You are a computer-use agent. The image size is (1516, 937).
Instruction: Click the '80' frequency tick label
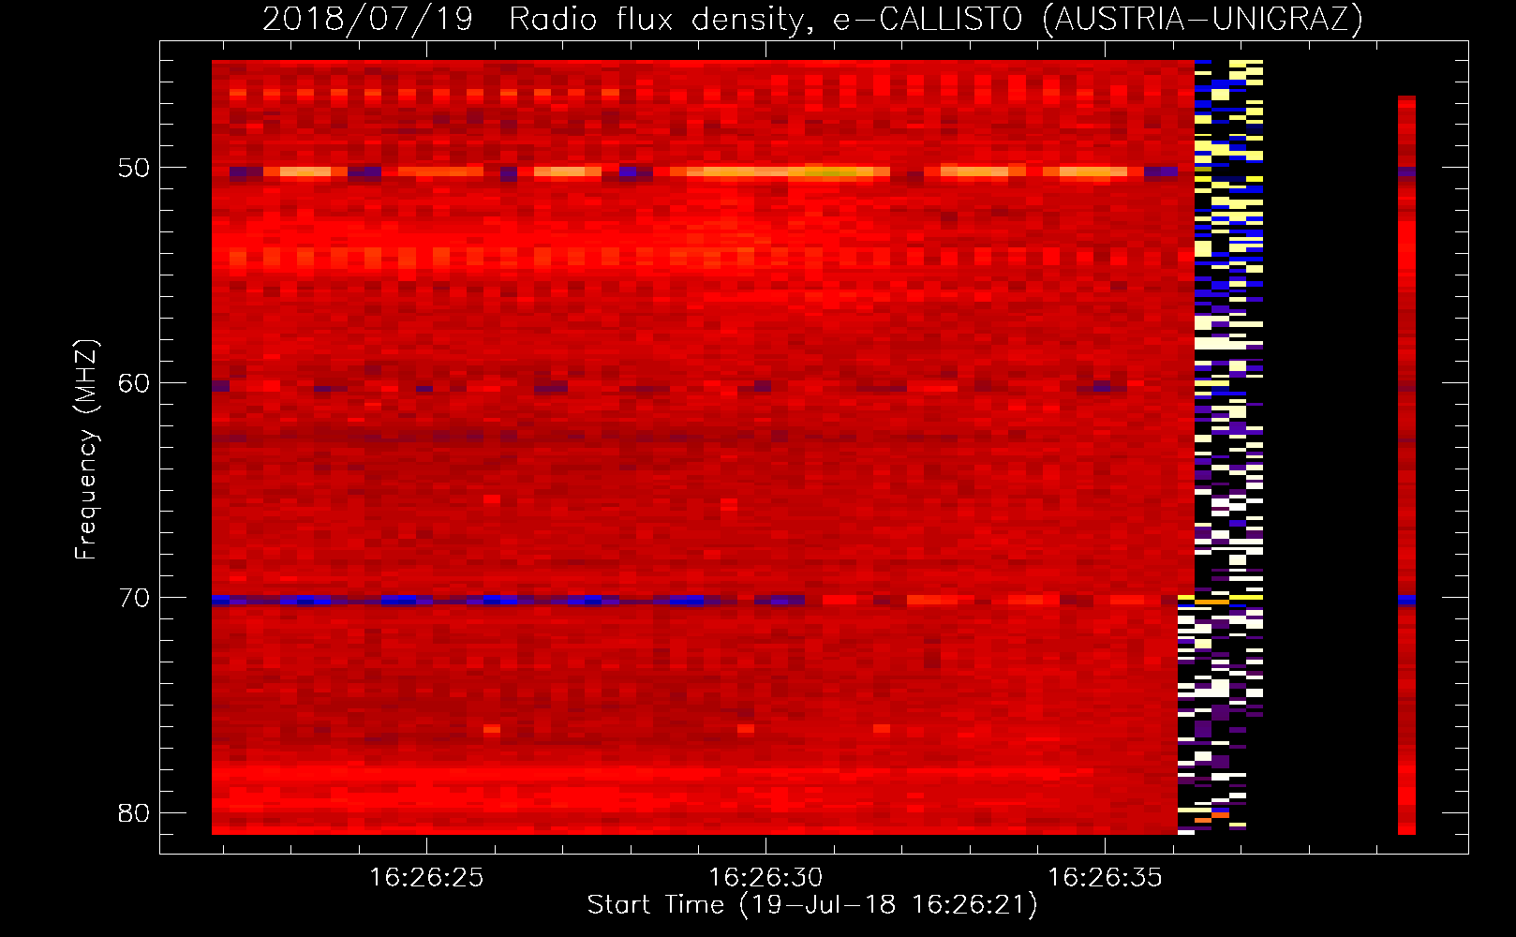tap(134, 812)
